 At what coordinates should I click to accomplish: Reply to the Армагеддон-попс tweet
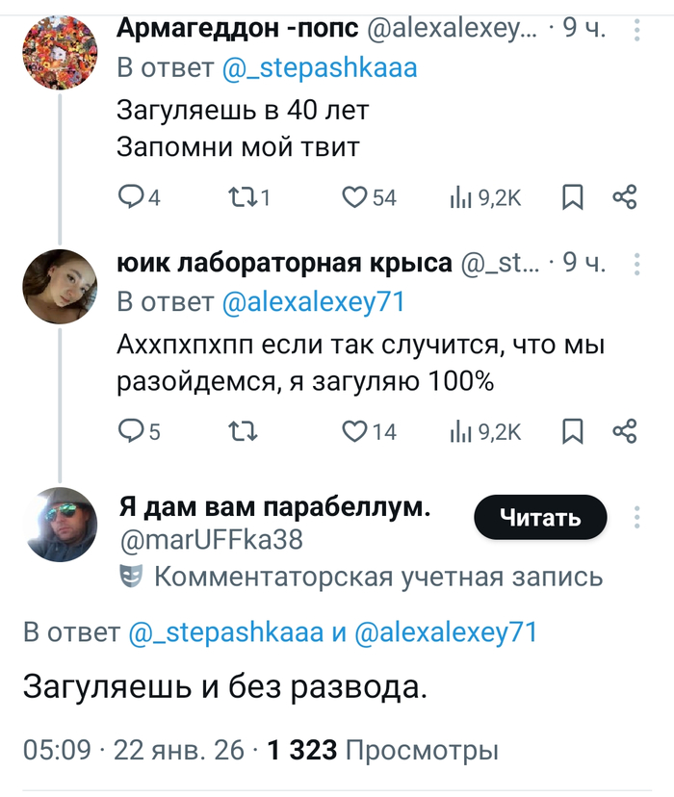(130, 198)
